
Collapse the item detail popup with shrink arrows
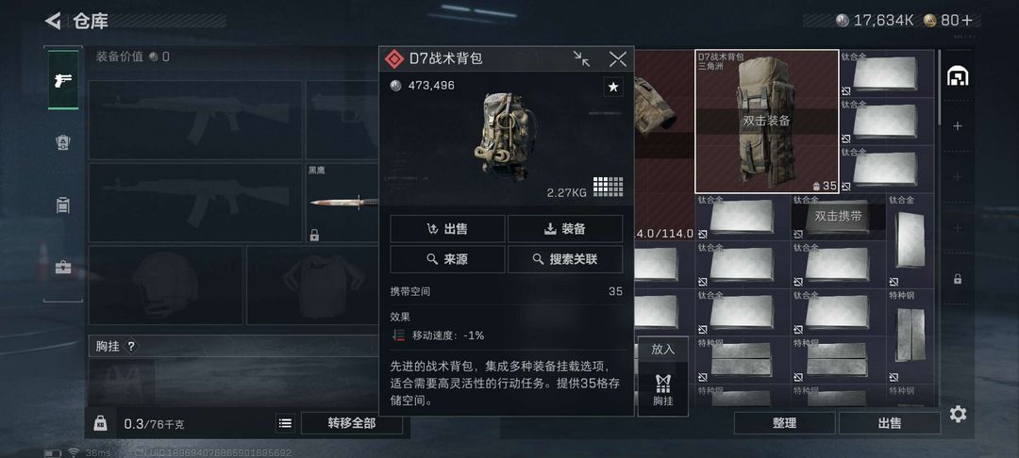[581, 59]
